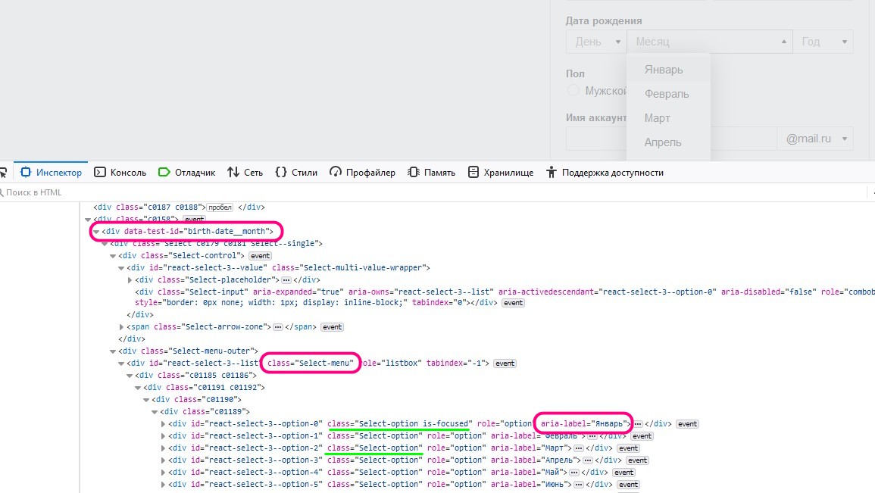Click the event badge on Select-arrow-zone row
The height and width of the screenshot is (493, 875).
(332, 327)
